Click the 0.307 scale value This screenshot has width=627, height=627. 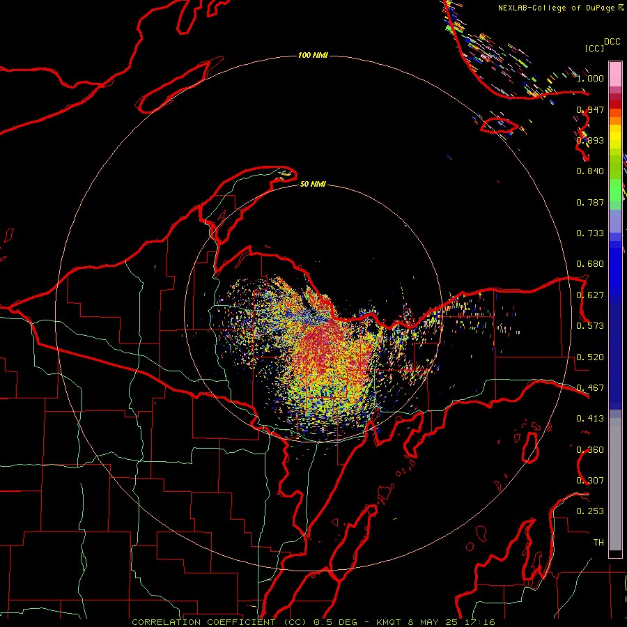click(590, 481)
